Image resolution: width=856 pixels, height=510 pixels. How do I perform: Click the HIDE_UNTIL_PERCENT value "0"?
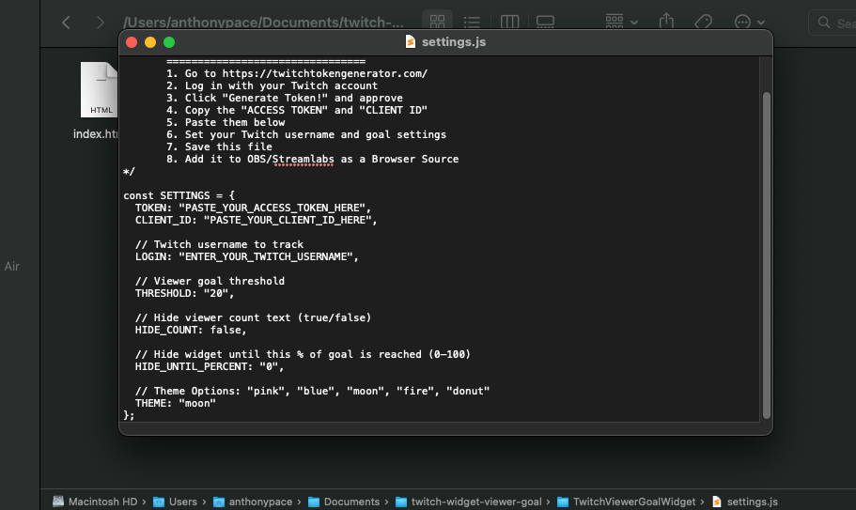coord(269,366)
